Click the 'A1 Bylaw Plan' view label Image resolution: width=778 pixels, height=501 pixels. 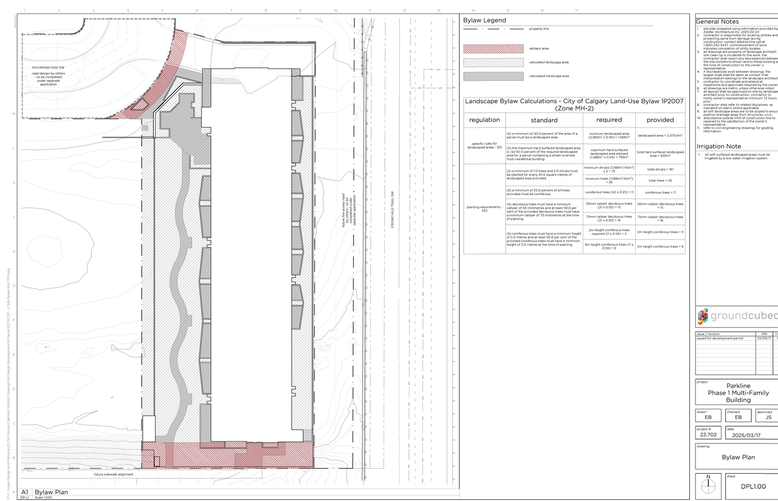pyautogui.click(x=45, y=492)
